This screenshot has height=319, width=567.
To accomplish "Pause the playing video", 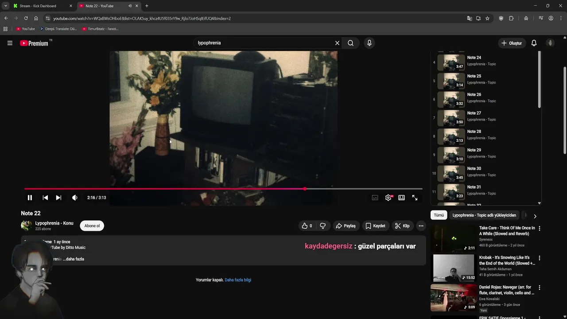I will coord(30,198).
